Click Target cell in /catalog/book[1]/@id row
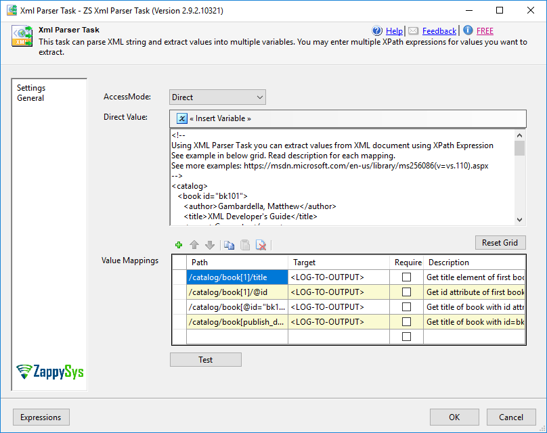The width and height of the screenshot is (547, 433). pyautogui.click(x=338, y=292)
